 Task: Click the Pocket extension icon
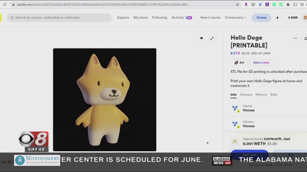tap(253, 4)
